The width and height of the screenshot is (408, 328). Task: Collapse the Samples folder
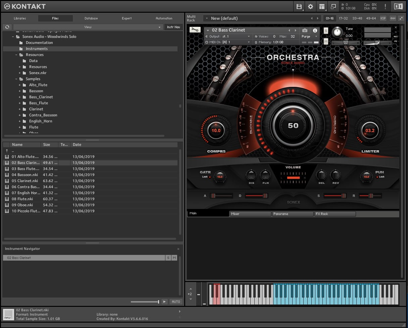pos(16,79)
